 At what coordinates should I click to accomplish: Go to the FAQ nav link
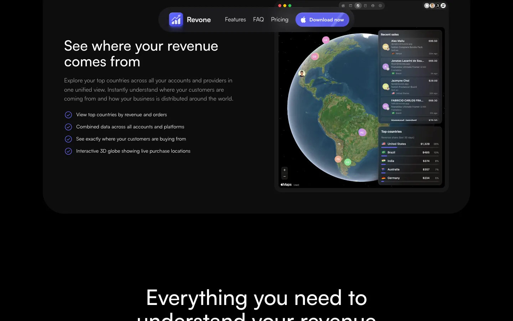coord(258,20)
